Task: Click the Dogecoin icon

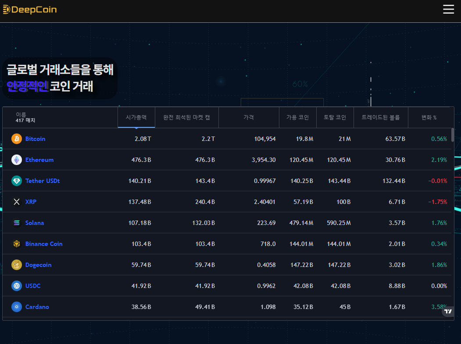Action: click(x=17, y=265)
